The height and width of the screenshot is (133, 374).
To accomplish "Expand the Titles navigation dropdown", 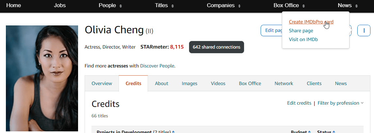I will coord(172,6).
